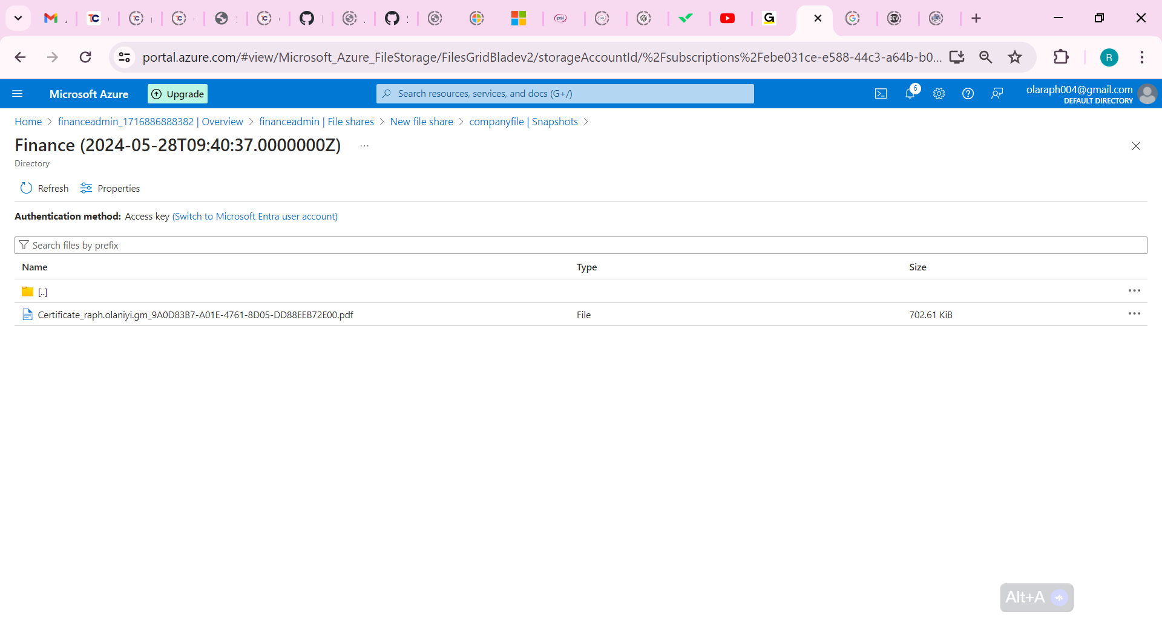
Task: Go to Home via the breadcrumb
Action: [28, 122]
